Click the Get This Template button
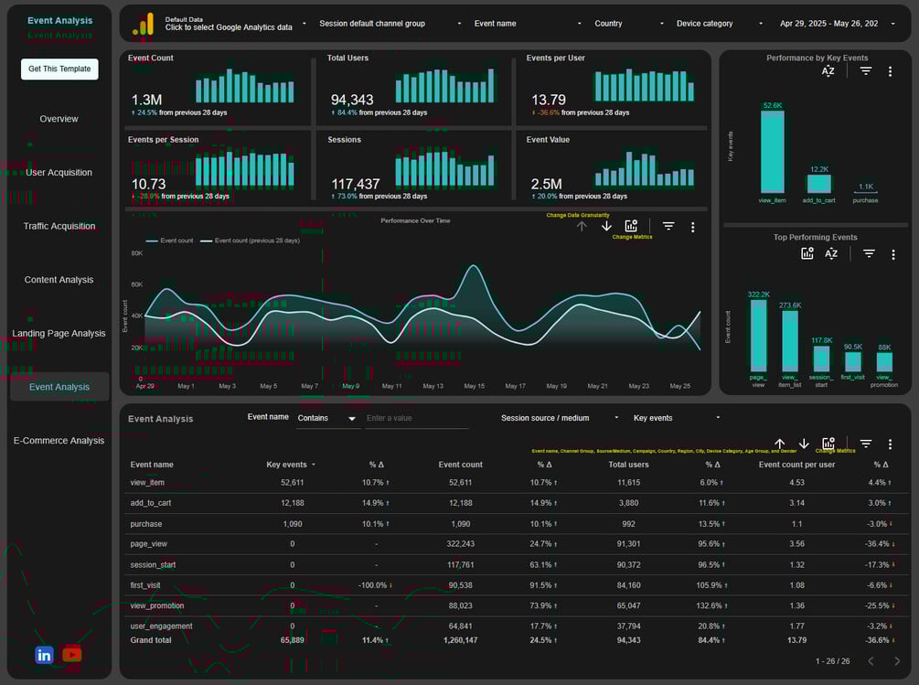The width and height of the screenshot is (919, 685). [x=59, y=70]
